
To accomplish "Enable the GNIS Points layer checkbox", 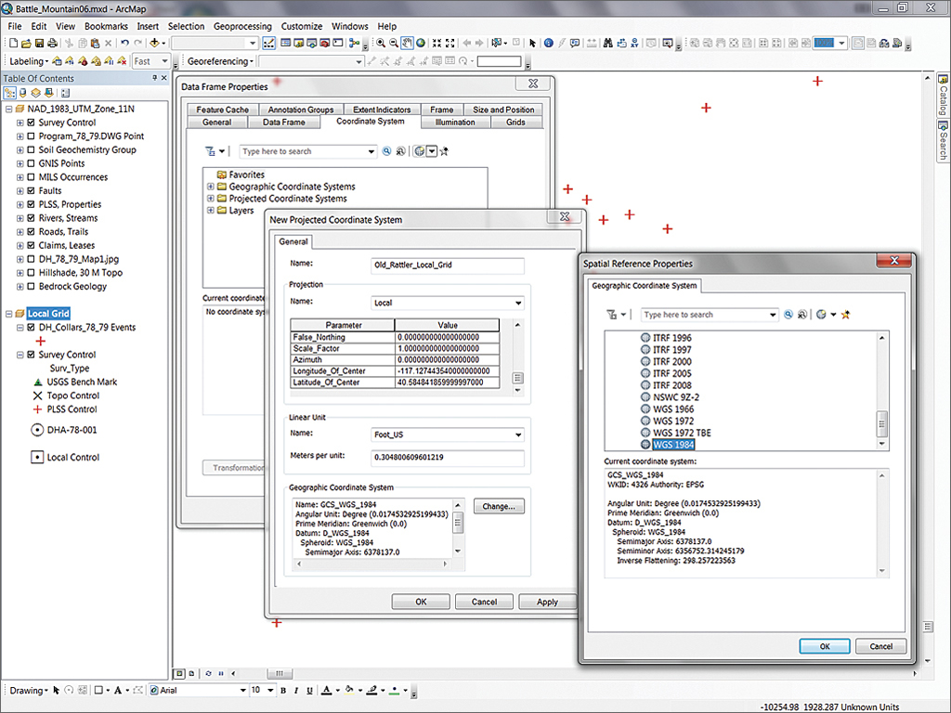I will (x=31, y=163).
